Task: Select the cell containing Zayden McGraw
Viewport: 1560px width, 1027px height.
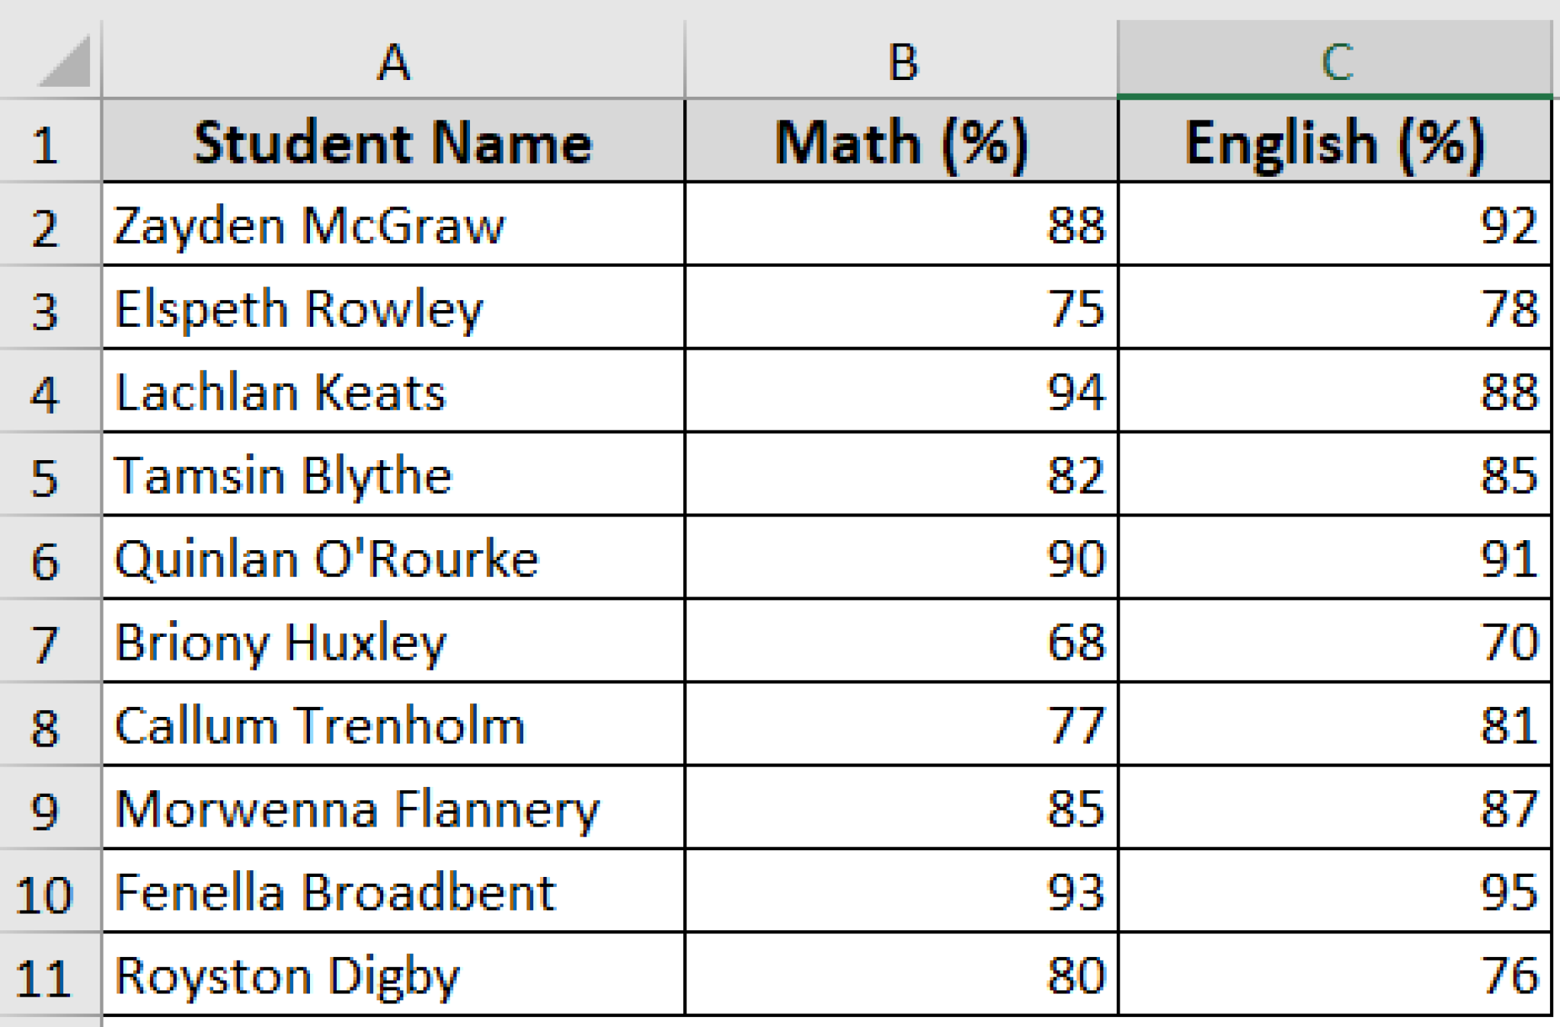Action: pos(392,225)
